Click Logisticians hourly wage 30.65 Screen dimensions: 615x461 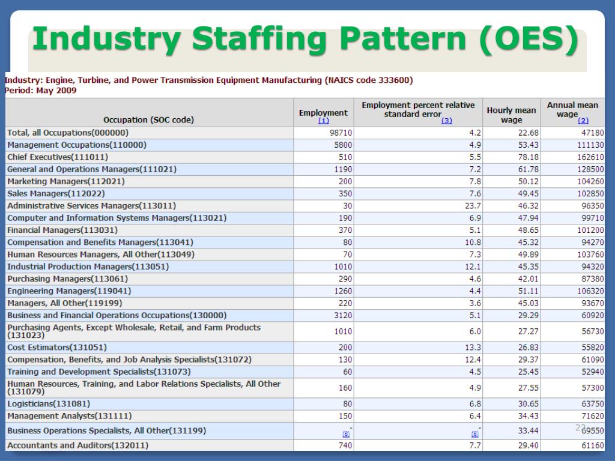pos(529,404)
